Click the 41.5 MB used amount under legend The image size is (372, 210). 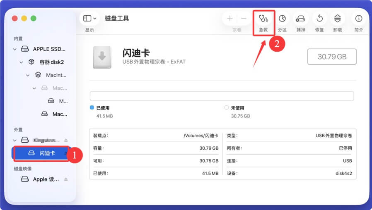105,116
